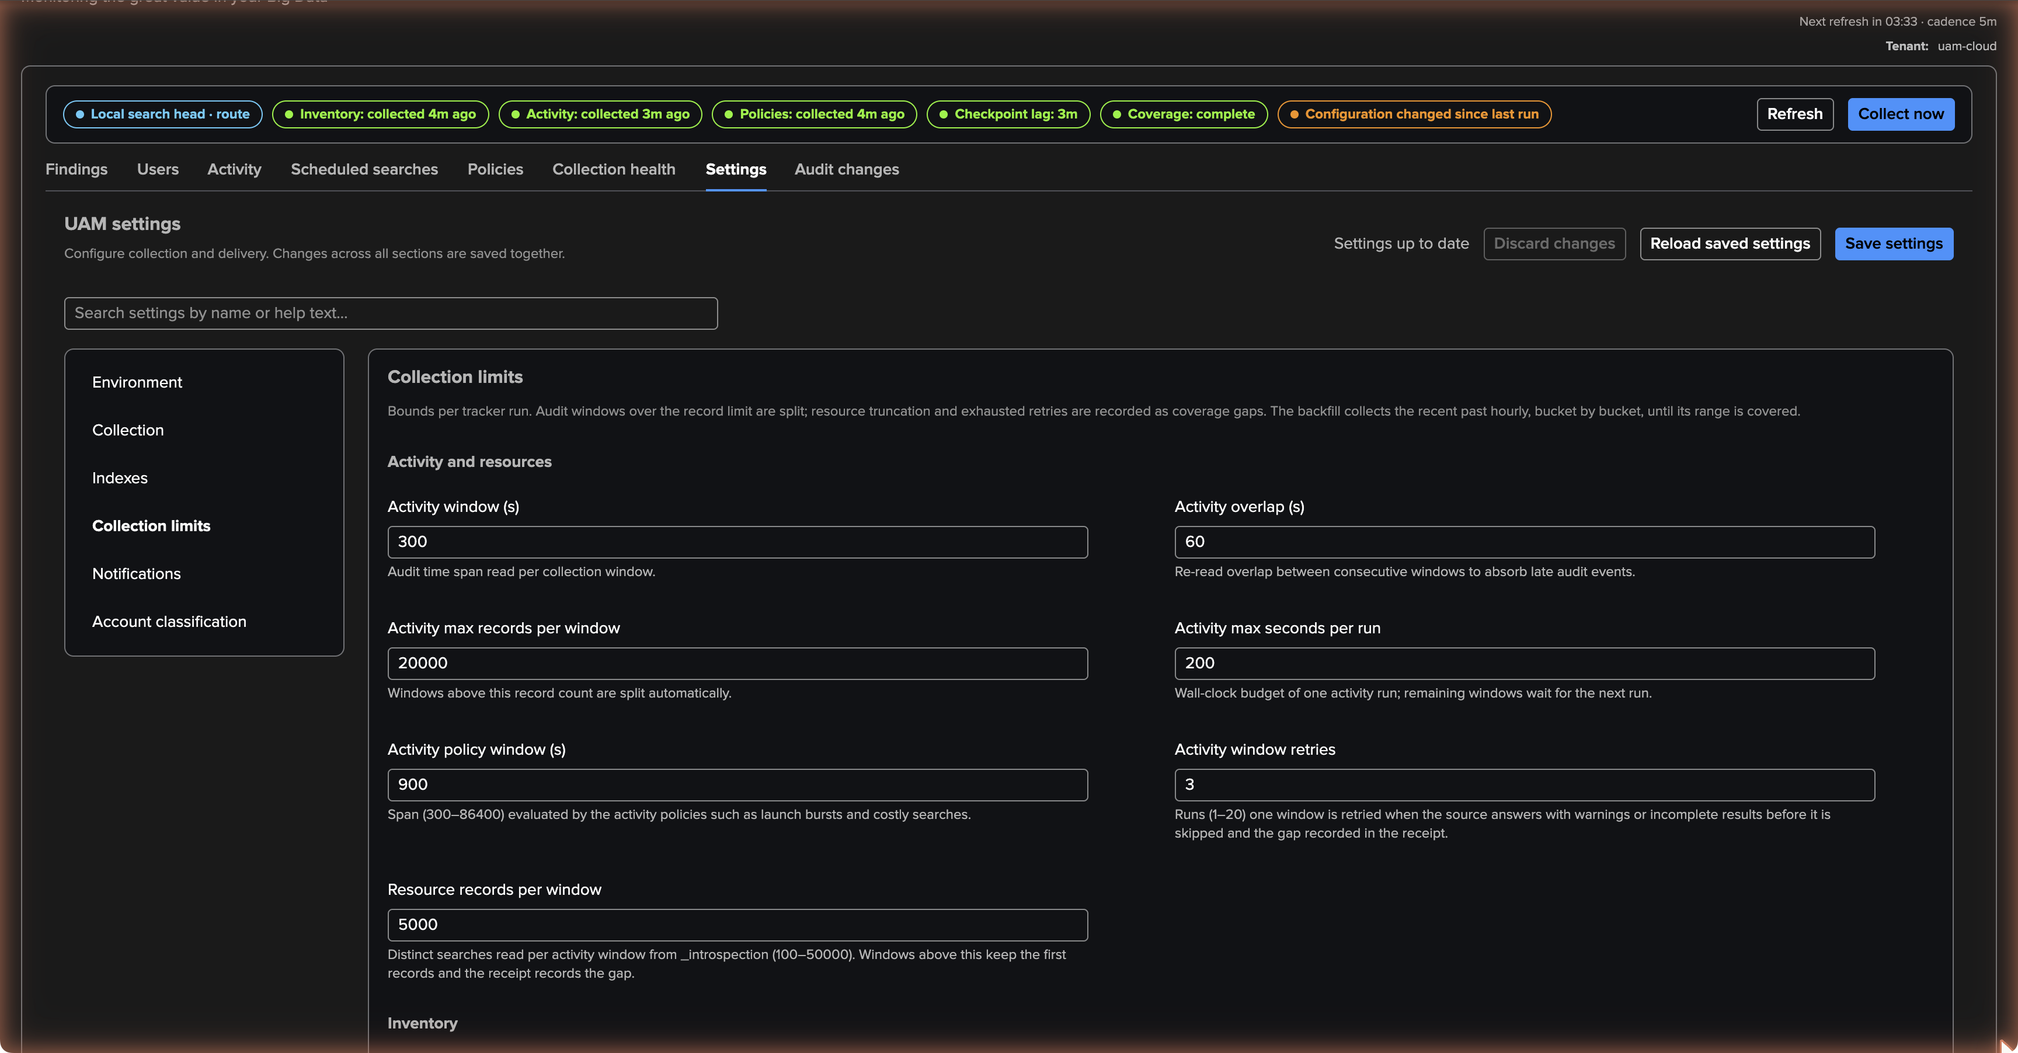This screenshot has height=1053, width=2018.
Task: Select Indexes in settings sidebar
Action: point(120,477)
